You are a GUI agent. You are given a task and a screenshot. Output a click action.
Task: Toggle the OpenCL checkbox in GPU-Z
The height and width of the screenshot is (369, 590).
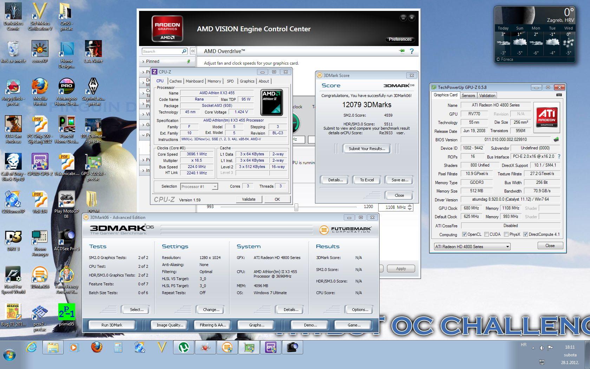coord(464,234)
